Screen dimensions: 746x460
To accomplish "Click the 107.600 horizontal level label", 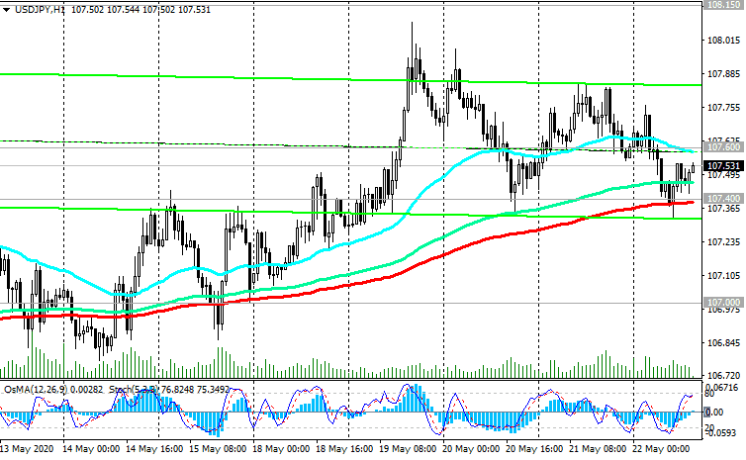I will coord(723,147).
